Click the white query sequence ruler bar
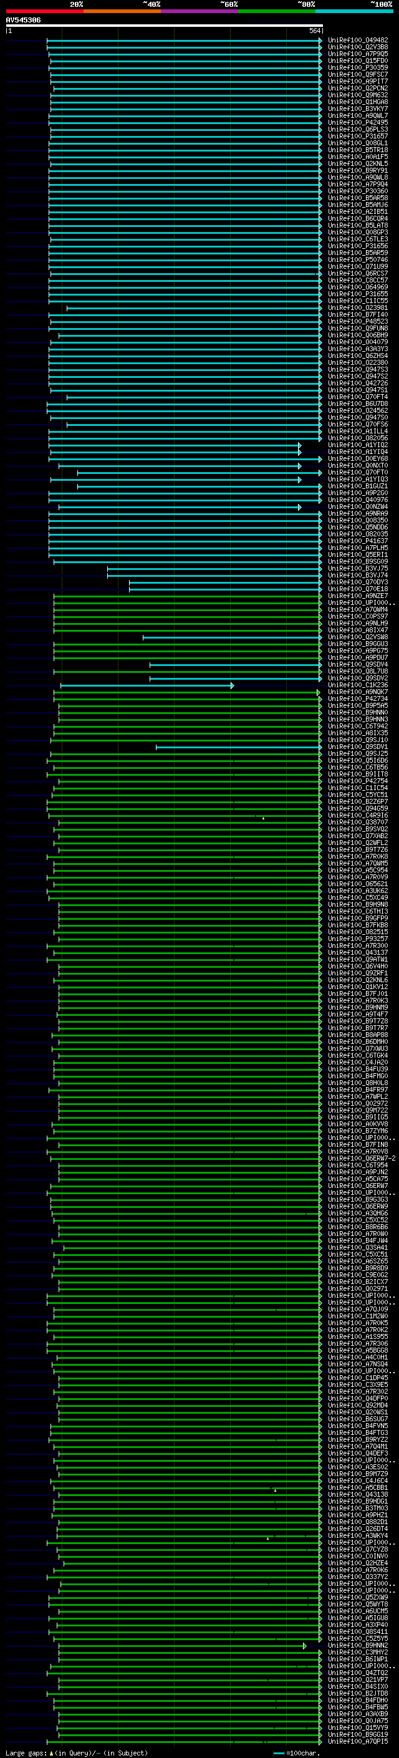The height and width of the screenshot is (1758, 399). coord(165,25)
